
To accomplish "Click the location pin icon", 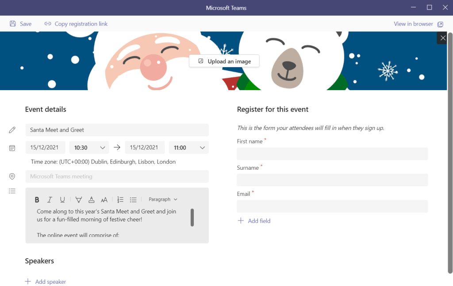I will pyautogui.click(x=12, y=176).
